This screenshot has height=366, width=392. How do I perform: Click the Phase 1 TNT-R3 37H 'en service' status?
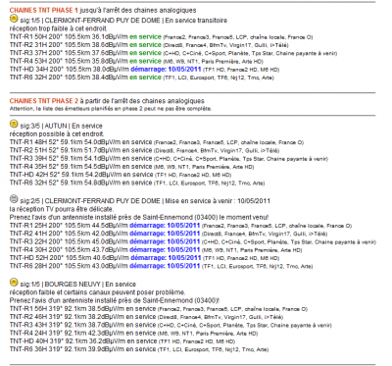[x=145, y=53]
